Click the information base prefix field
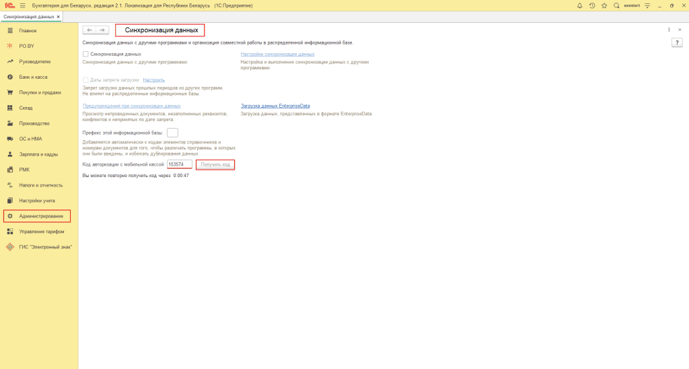The image size is (689, 369). pyautogui.click(x=172, y=133)
